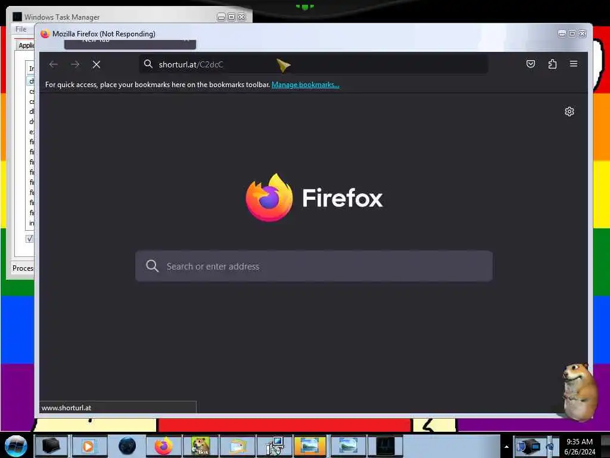Screen dimensions: 610x458
Task: Open the black window taskbar button
Action: (x=385, y=445)
